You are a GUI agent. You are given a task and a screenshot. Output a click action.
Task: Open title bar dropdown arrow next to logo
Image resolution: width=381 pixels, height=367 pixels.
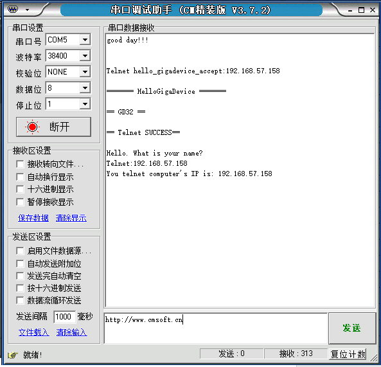[x=27, y=10]
